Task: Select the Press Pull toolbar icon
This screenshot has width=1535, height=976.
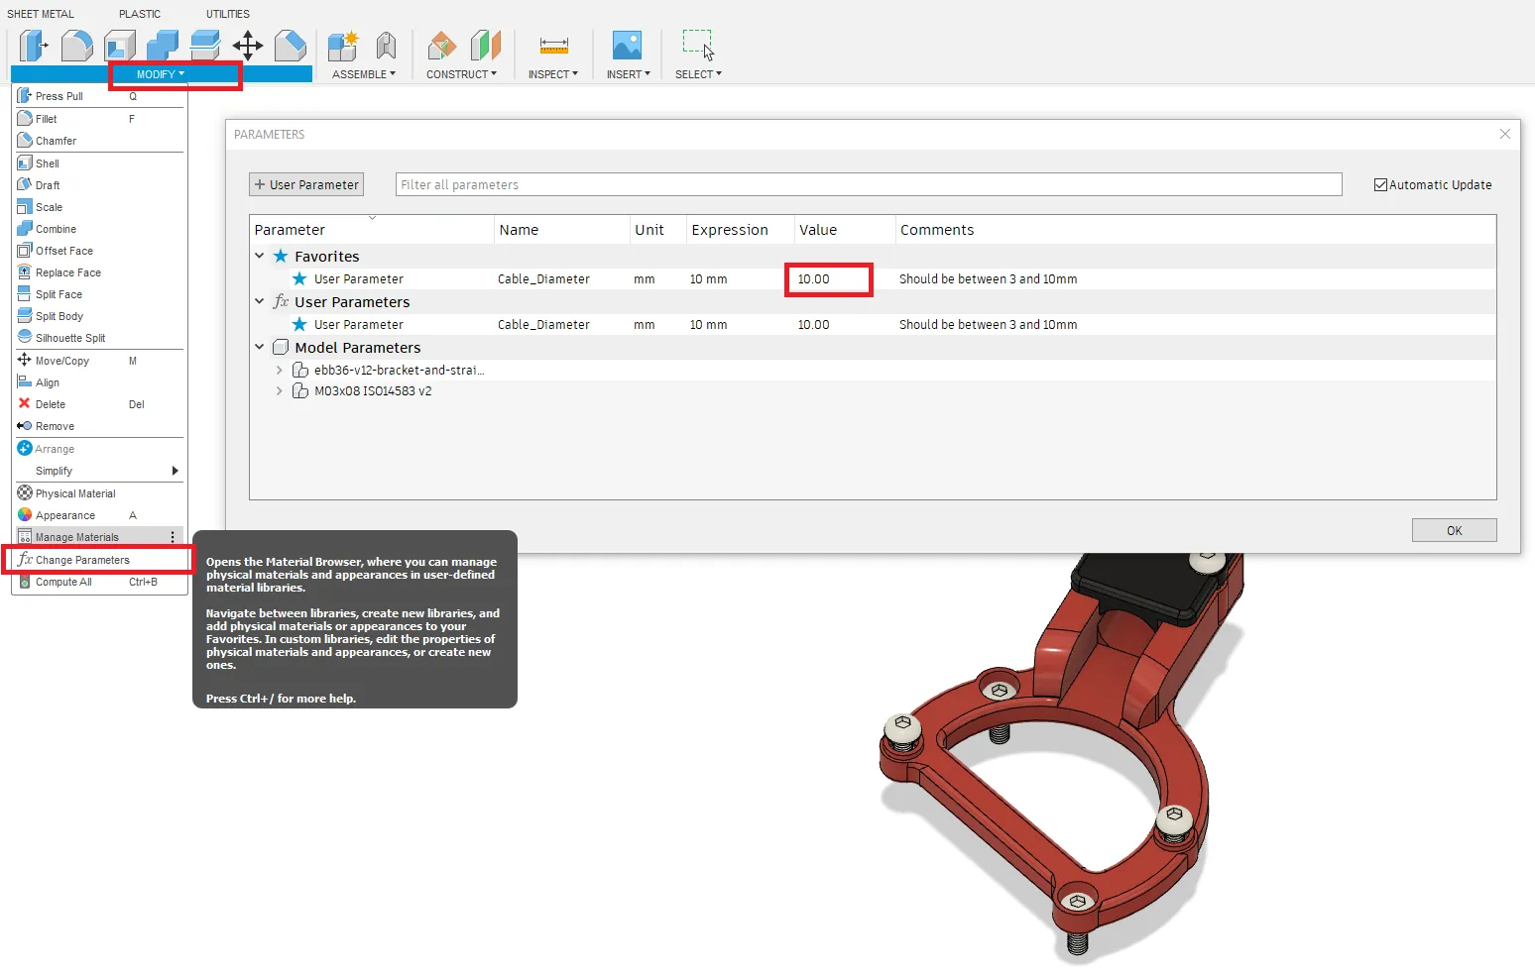Action: 34,46
